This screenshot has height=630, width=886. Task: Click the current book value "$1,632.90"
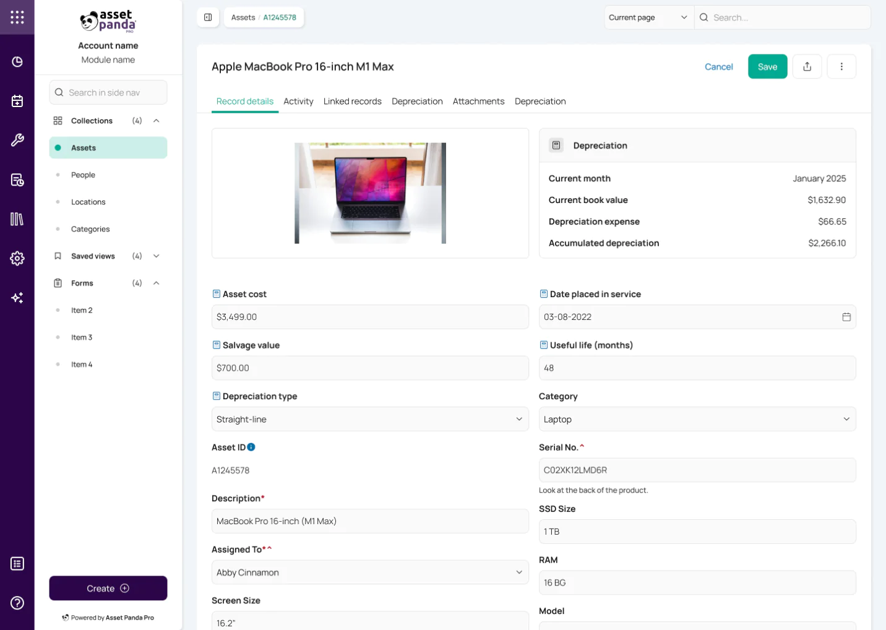tap(827, 200)
